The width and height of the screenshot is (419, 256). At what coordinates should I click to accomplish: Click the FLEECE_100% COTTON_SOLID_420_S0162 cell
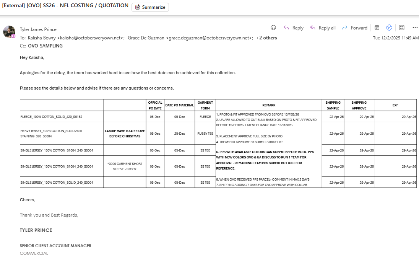tap(51, 117)
